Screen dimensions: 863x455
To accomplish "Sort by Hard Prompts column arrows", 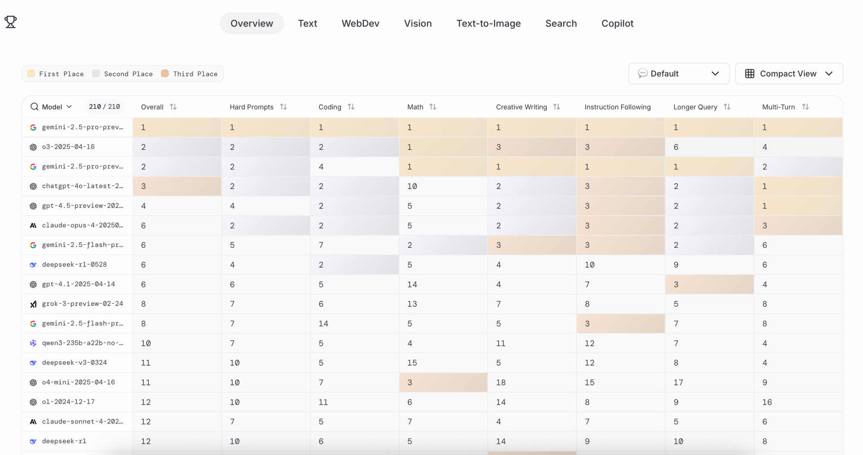I will (283, 107).
